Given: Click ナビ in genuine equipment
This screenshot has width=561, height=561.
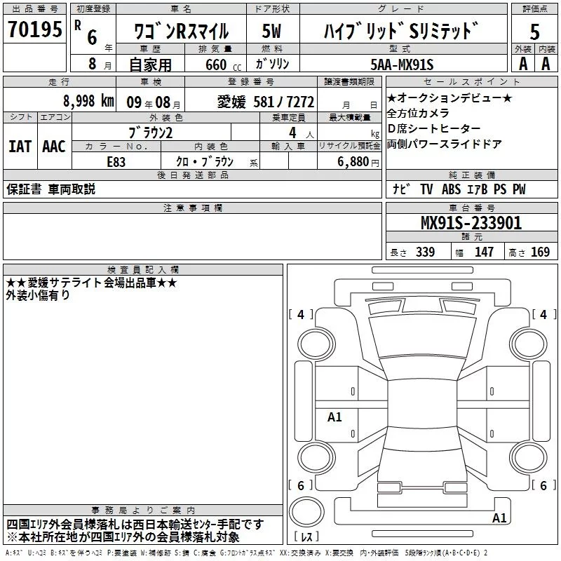Looking at the screenshot, I should coord(401,189).
